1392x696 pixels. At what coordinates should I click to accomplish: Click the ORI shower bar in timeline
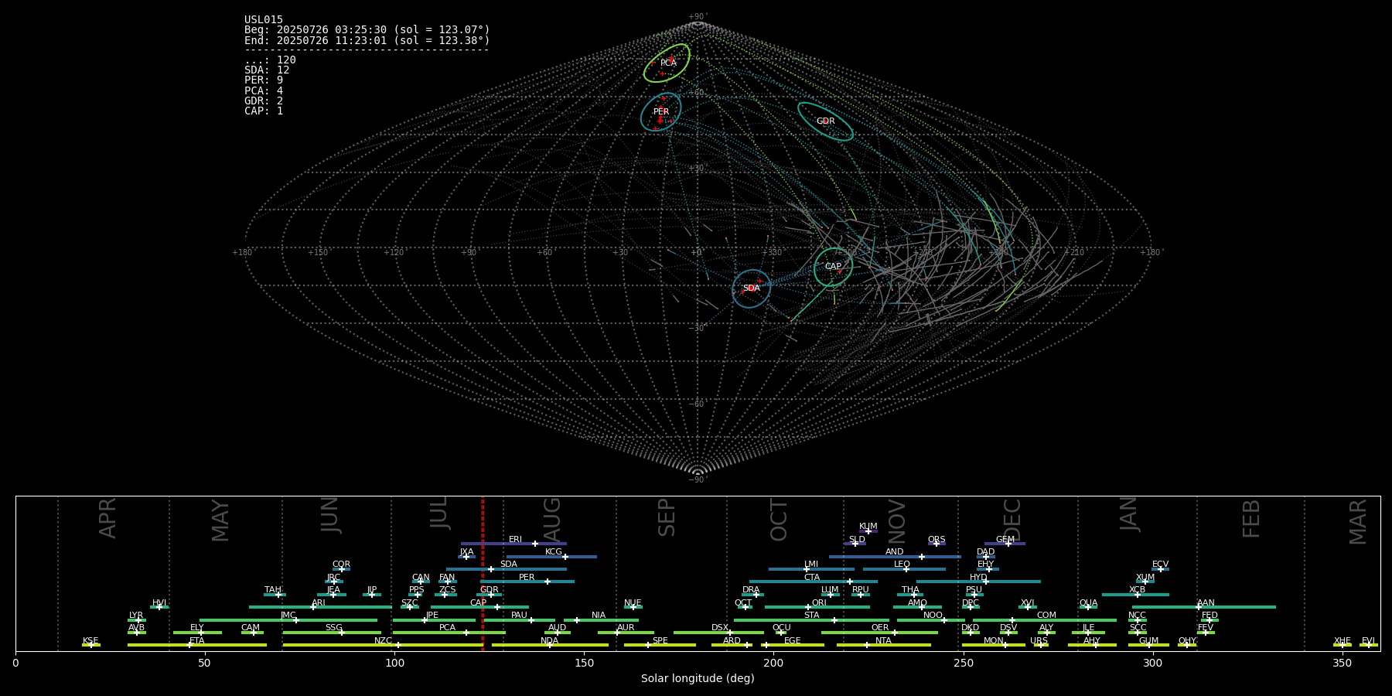coord(817,607)
